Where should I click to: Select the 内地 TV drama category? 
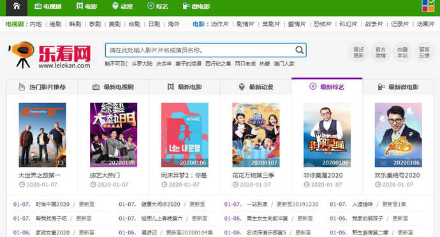tap(36, 24)
